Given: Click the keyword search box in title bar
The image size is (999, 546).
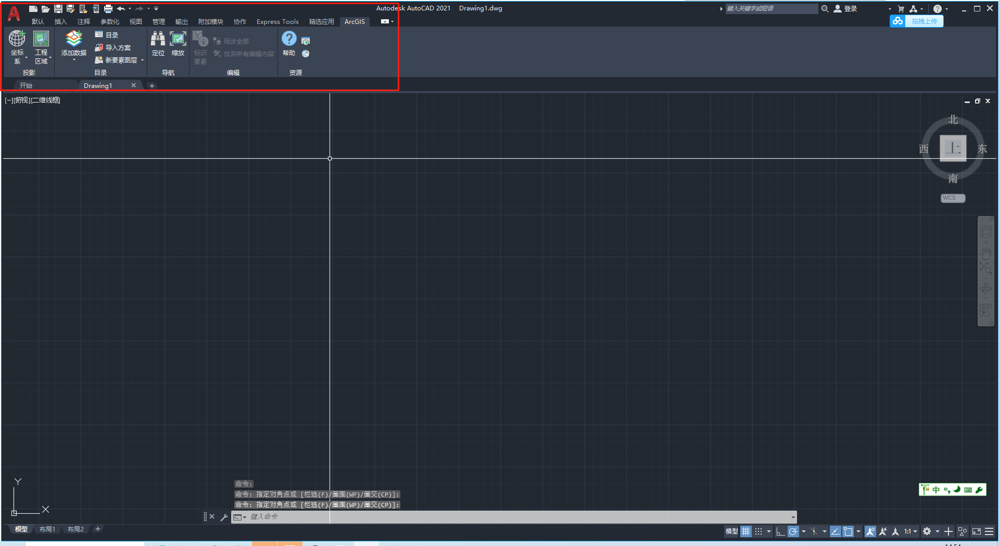Looking at the screenshot, I should pos(772,9).
